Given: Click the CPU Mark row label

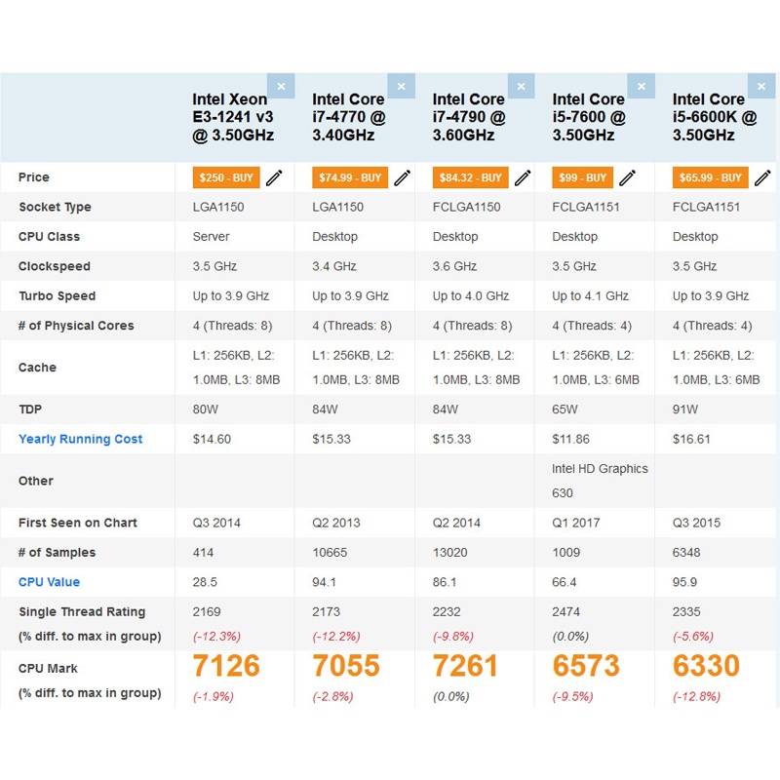Looking at the screenshot, I should (48, 668).
